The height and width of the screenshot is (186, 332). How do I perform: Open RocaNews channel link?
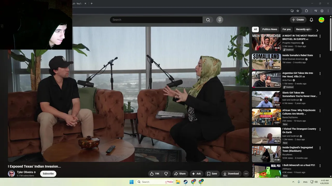point(288,155)
